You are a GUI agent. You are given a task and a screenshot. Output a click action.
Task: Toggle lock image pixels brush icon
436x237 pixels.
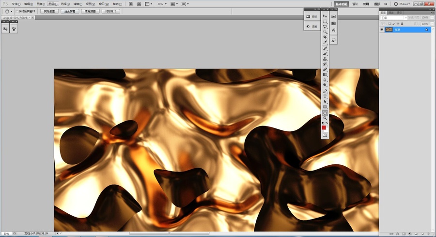click(x=394, y=24)
